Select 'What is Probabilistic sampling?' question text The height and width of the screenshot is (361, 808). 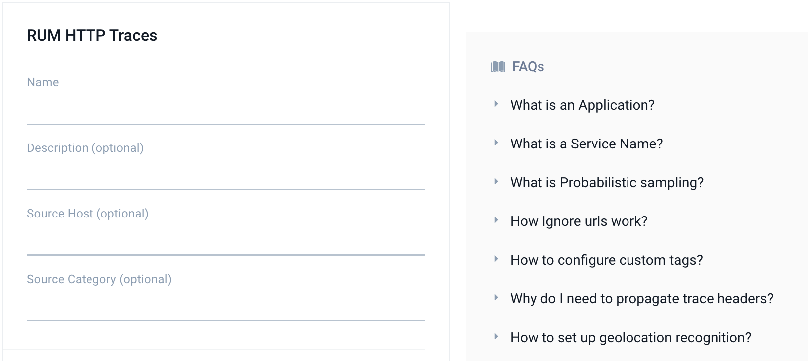click(607, 182)
